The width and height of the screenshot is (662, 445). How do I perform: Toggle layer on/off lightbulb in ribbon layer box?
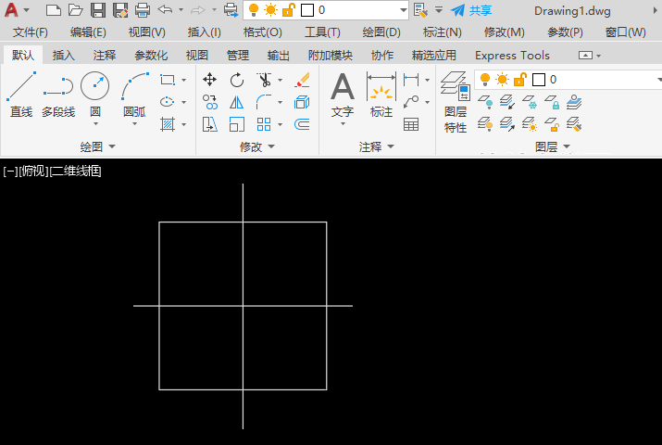point(485,80)
